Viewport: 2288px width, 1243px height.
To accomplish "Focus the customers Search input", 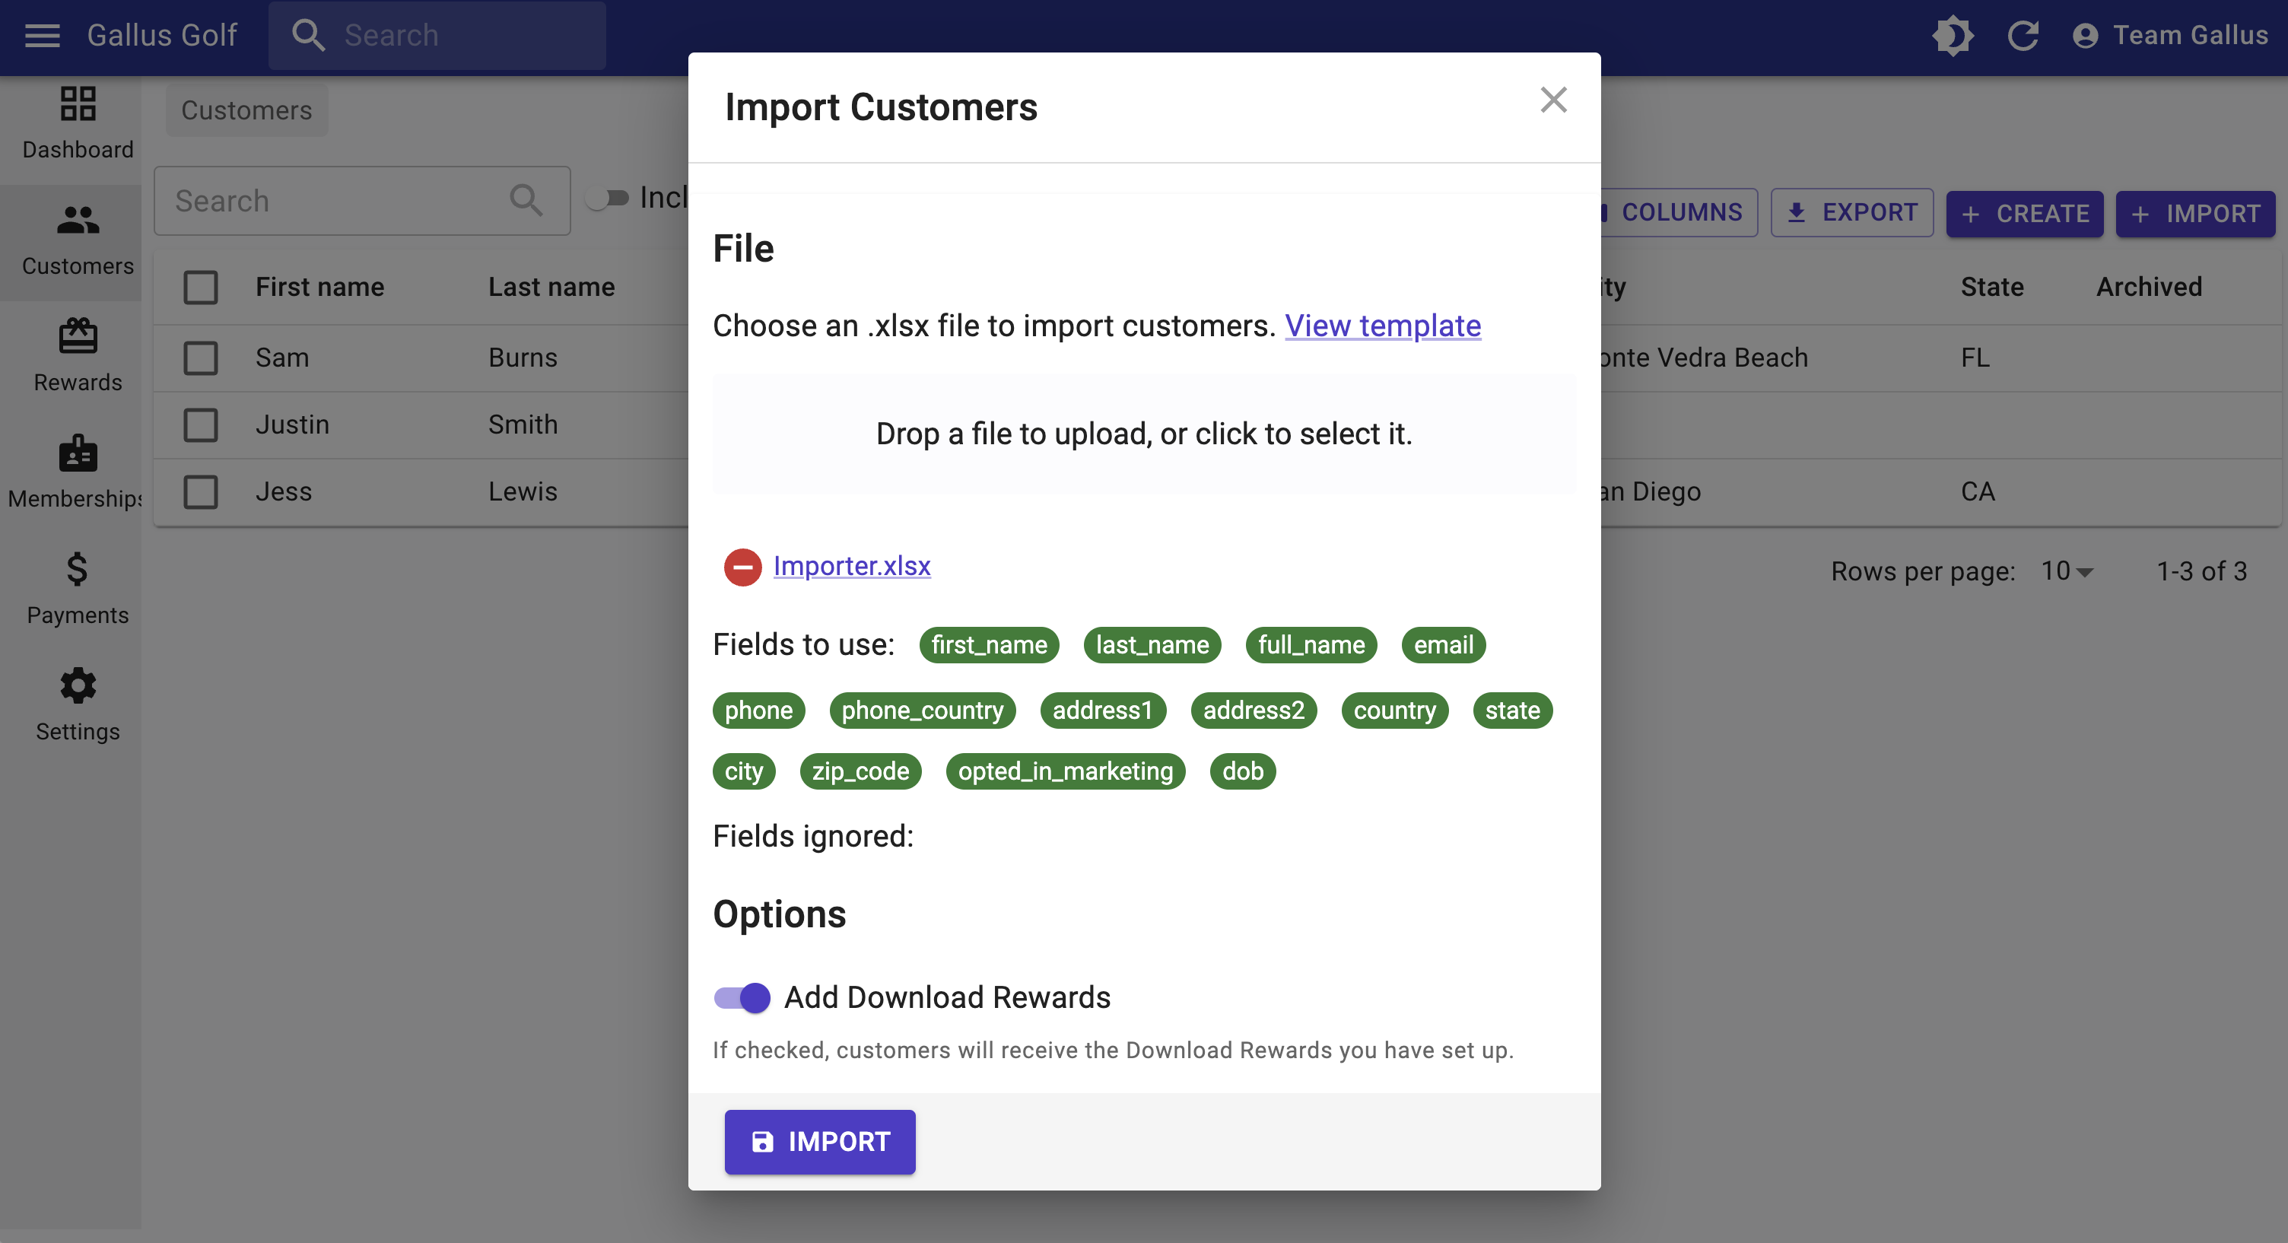I will tap(362, 201).
